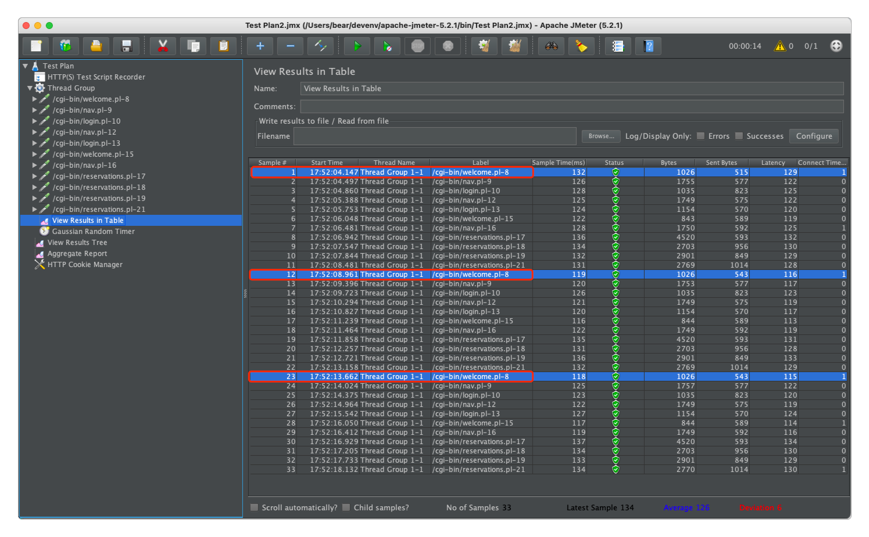Click the Open file folder icon

(96, 46)
